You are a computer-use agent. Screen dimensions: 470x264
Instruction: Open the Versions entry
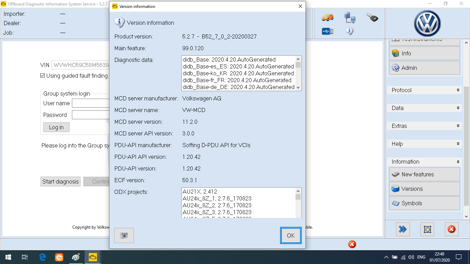click(425, 189)
